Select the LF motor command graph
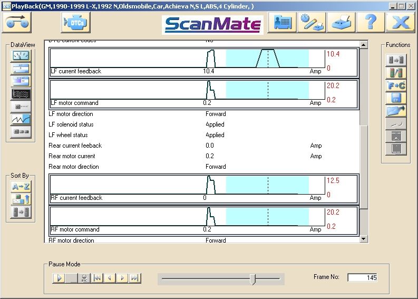 point(204,94)
